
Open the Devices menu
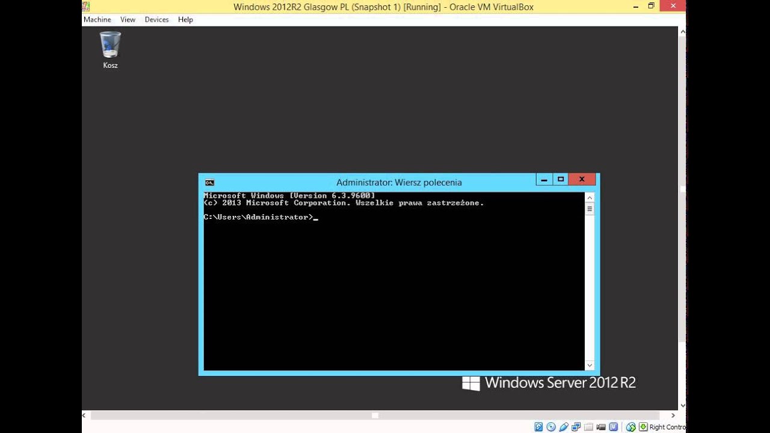point(156,19)
